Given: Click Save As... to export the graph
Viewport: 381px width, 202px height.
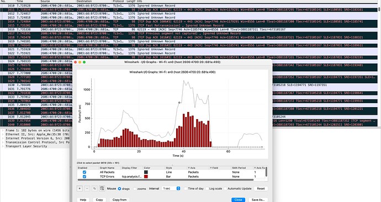Looking at the screenshot, I should click(258, 200).
